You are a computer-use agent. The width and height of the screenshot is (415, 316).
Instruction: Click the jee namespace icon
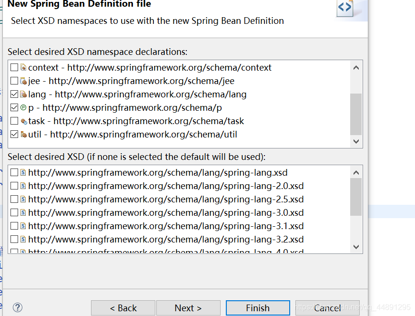point(23,81)
